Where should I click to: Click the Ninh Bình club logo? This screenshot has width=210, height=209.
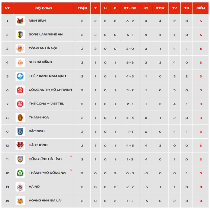point(20,21)
